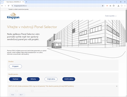Toggle the Podhled panel usage filter
The image size is (127, 97).
(x=15, y=79)
